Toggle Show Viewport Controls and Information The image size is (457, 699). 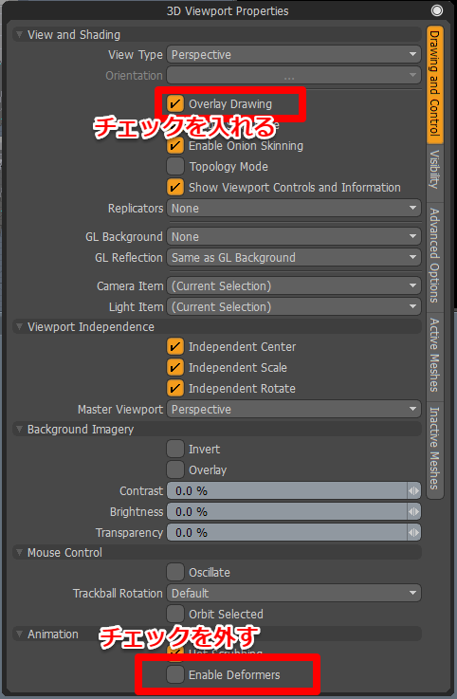175,187
